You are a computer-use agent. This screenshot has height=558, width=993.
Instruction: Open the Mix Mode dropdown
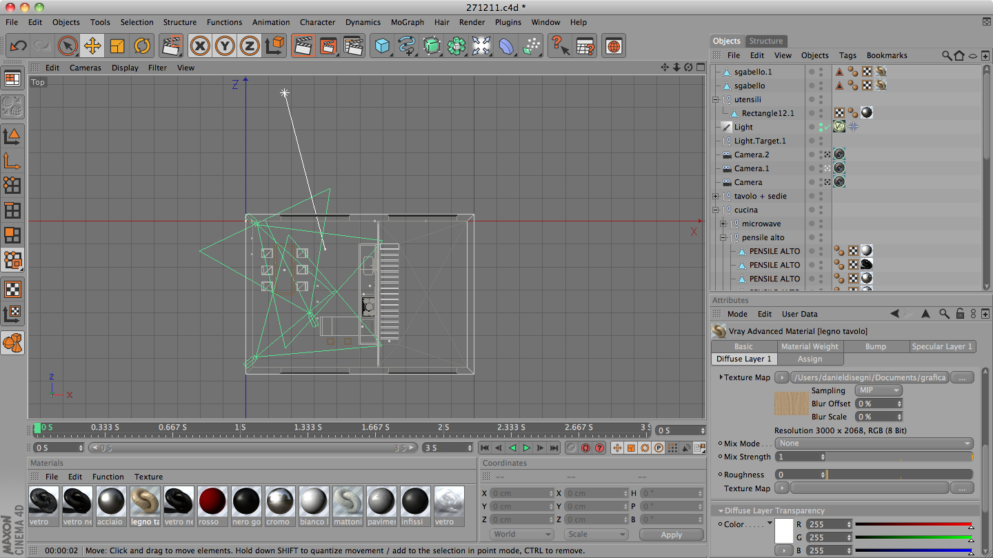[874, 444]
